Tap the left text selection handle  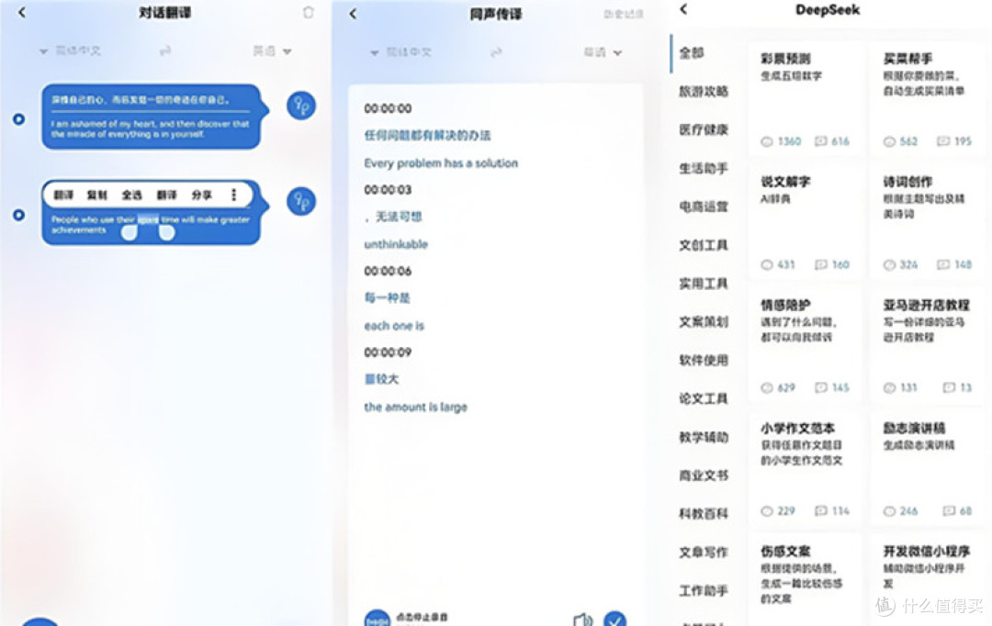click(130, 233)
